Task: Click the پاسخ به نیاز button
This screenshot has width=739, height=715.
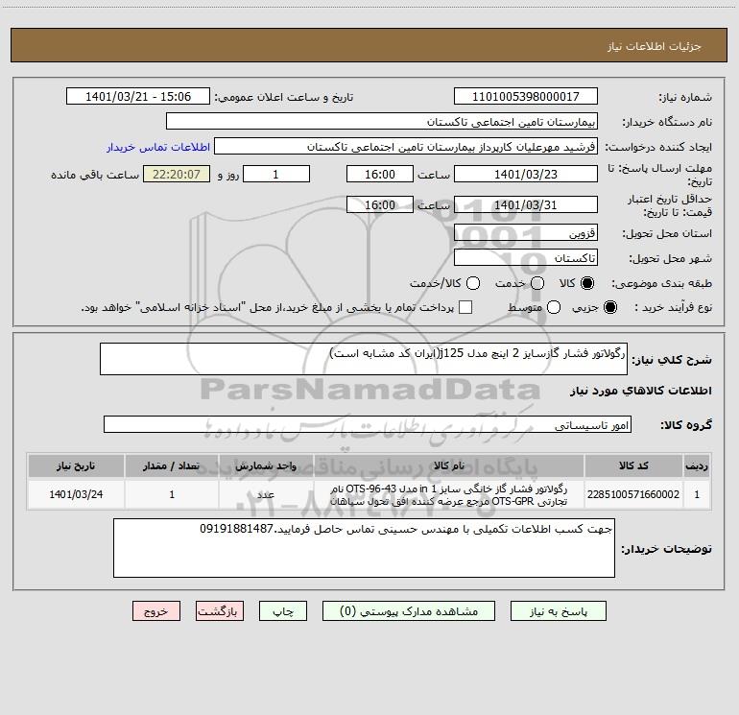Action: 559,611
